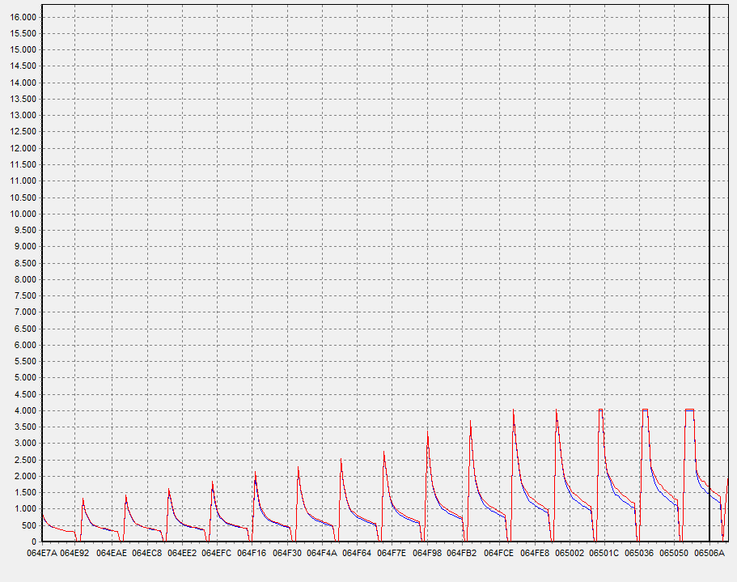Select the 15.500 y-axis value
Screen dimensions: 737x582
click(x=23, y=34)
